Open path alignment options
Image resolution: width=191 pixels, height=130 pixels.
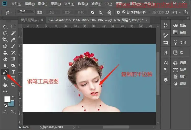pyautogui.click(x=101, y=12)
